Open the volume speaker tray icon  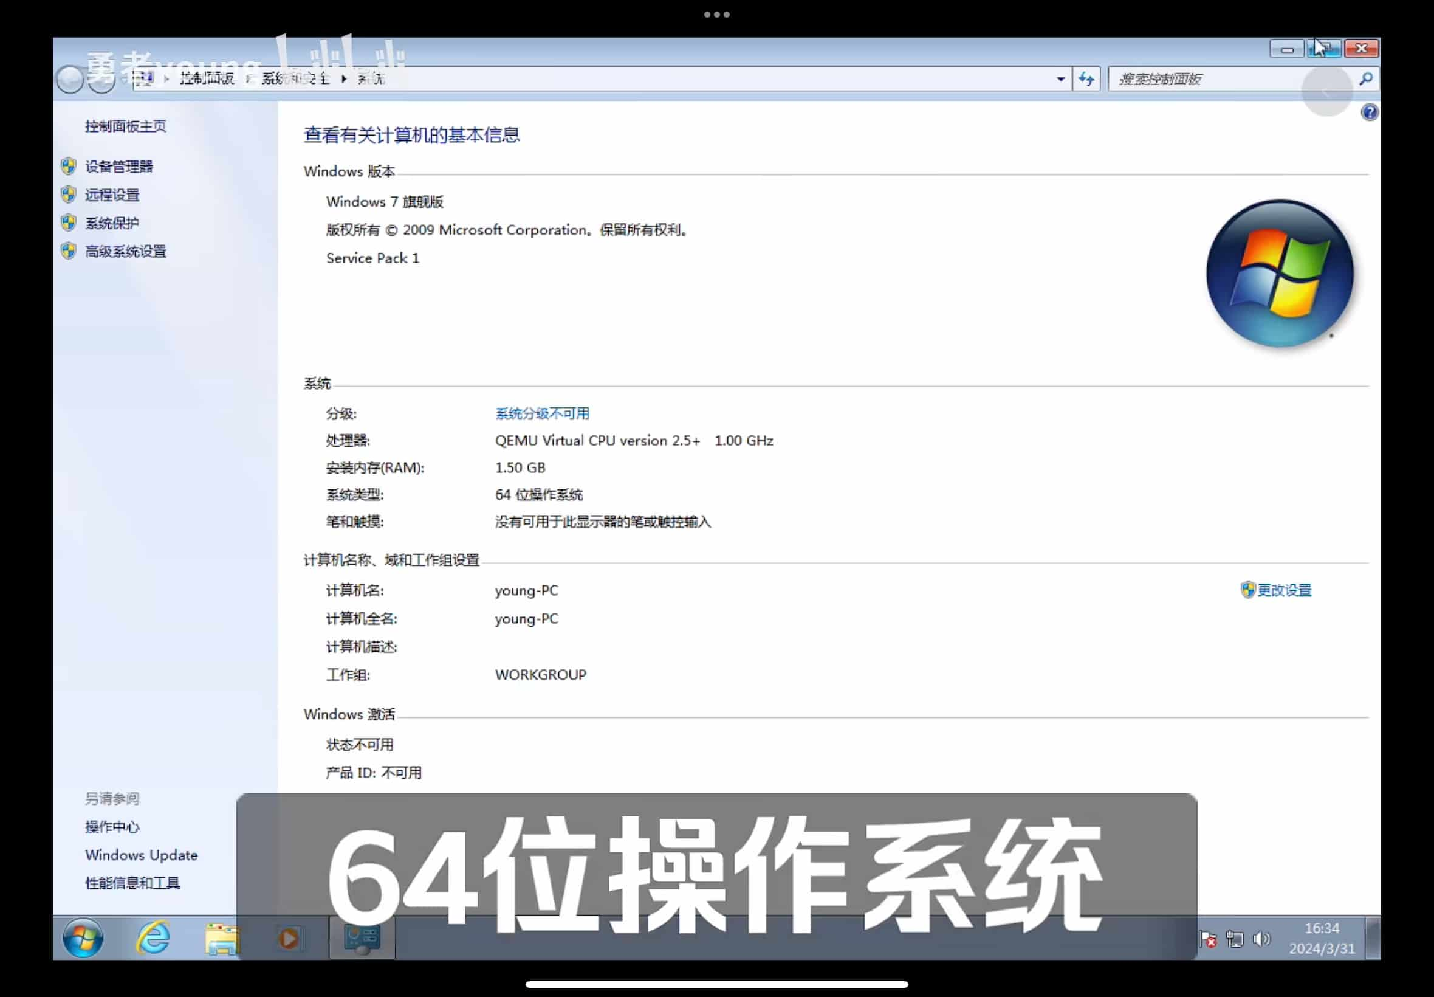(1261, 938)
